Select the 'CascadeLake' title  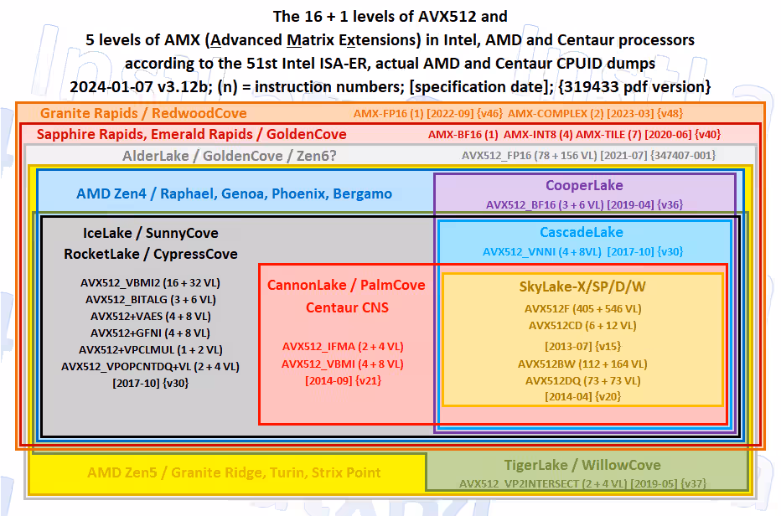click(582, 232)
